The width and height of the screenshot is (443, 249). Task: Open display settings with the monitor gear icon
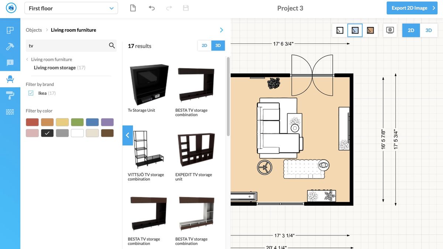coord(389,30)
